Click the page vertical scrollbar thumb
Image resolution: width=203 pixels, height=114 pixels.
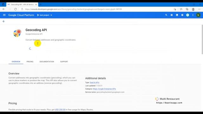pos(202,39)
